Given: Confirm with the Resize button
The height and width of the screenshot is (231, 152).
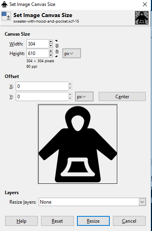Looking at the screenshot, I should (93, 221).
